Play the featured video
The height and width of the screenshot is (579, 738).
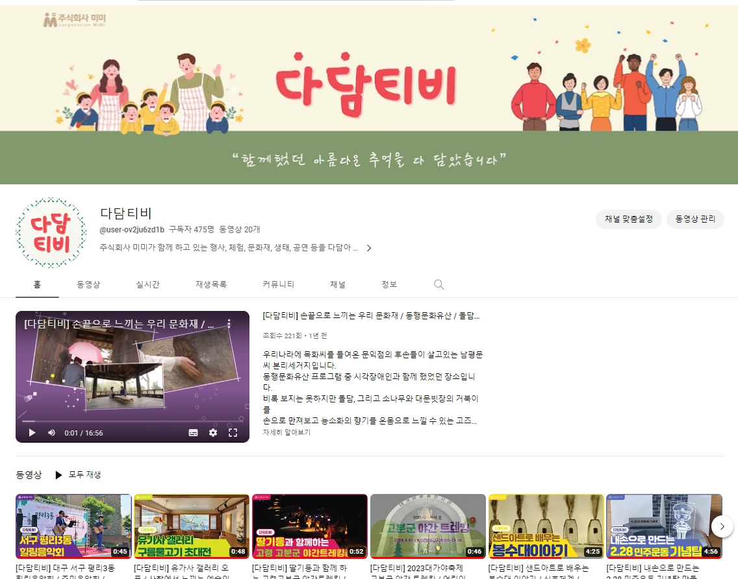tap(32, 433)
